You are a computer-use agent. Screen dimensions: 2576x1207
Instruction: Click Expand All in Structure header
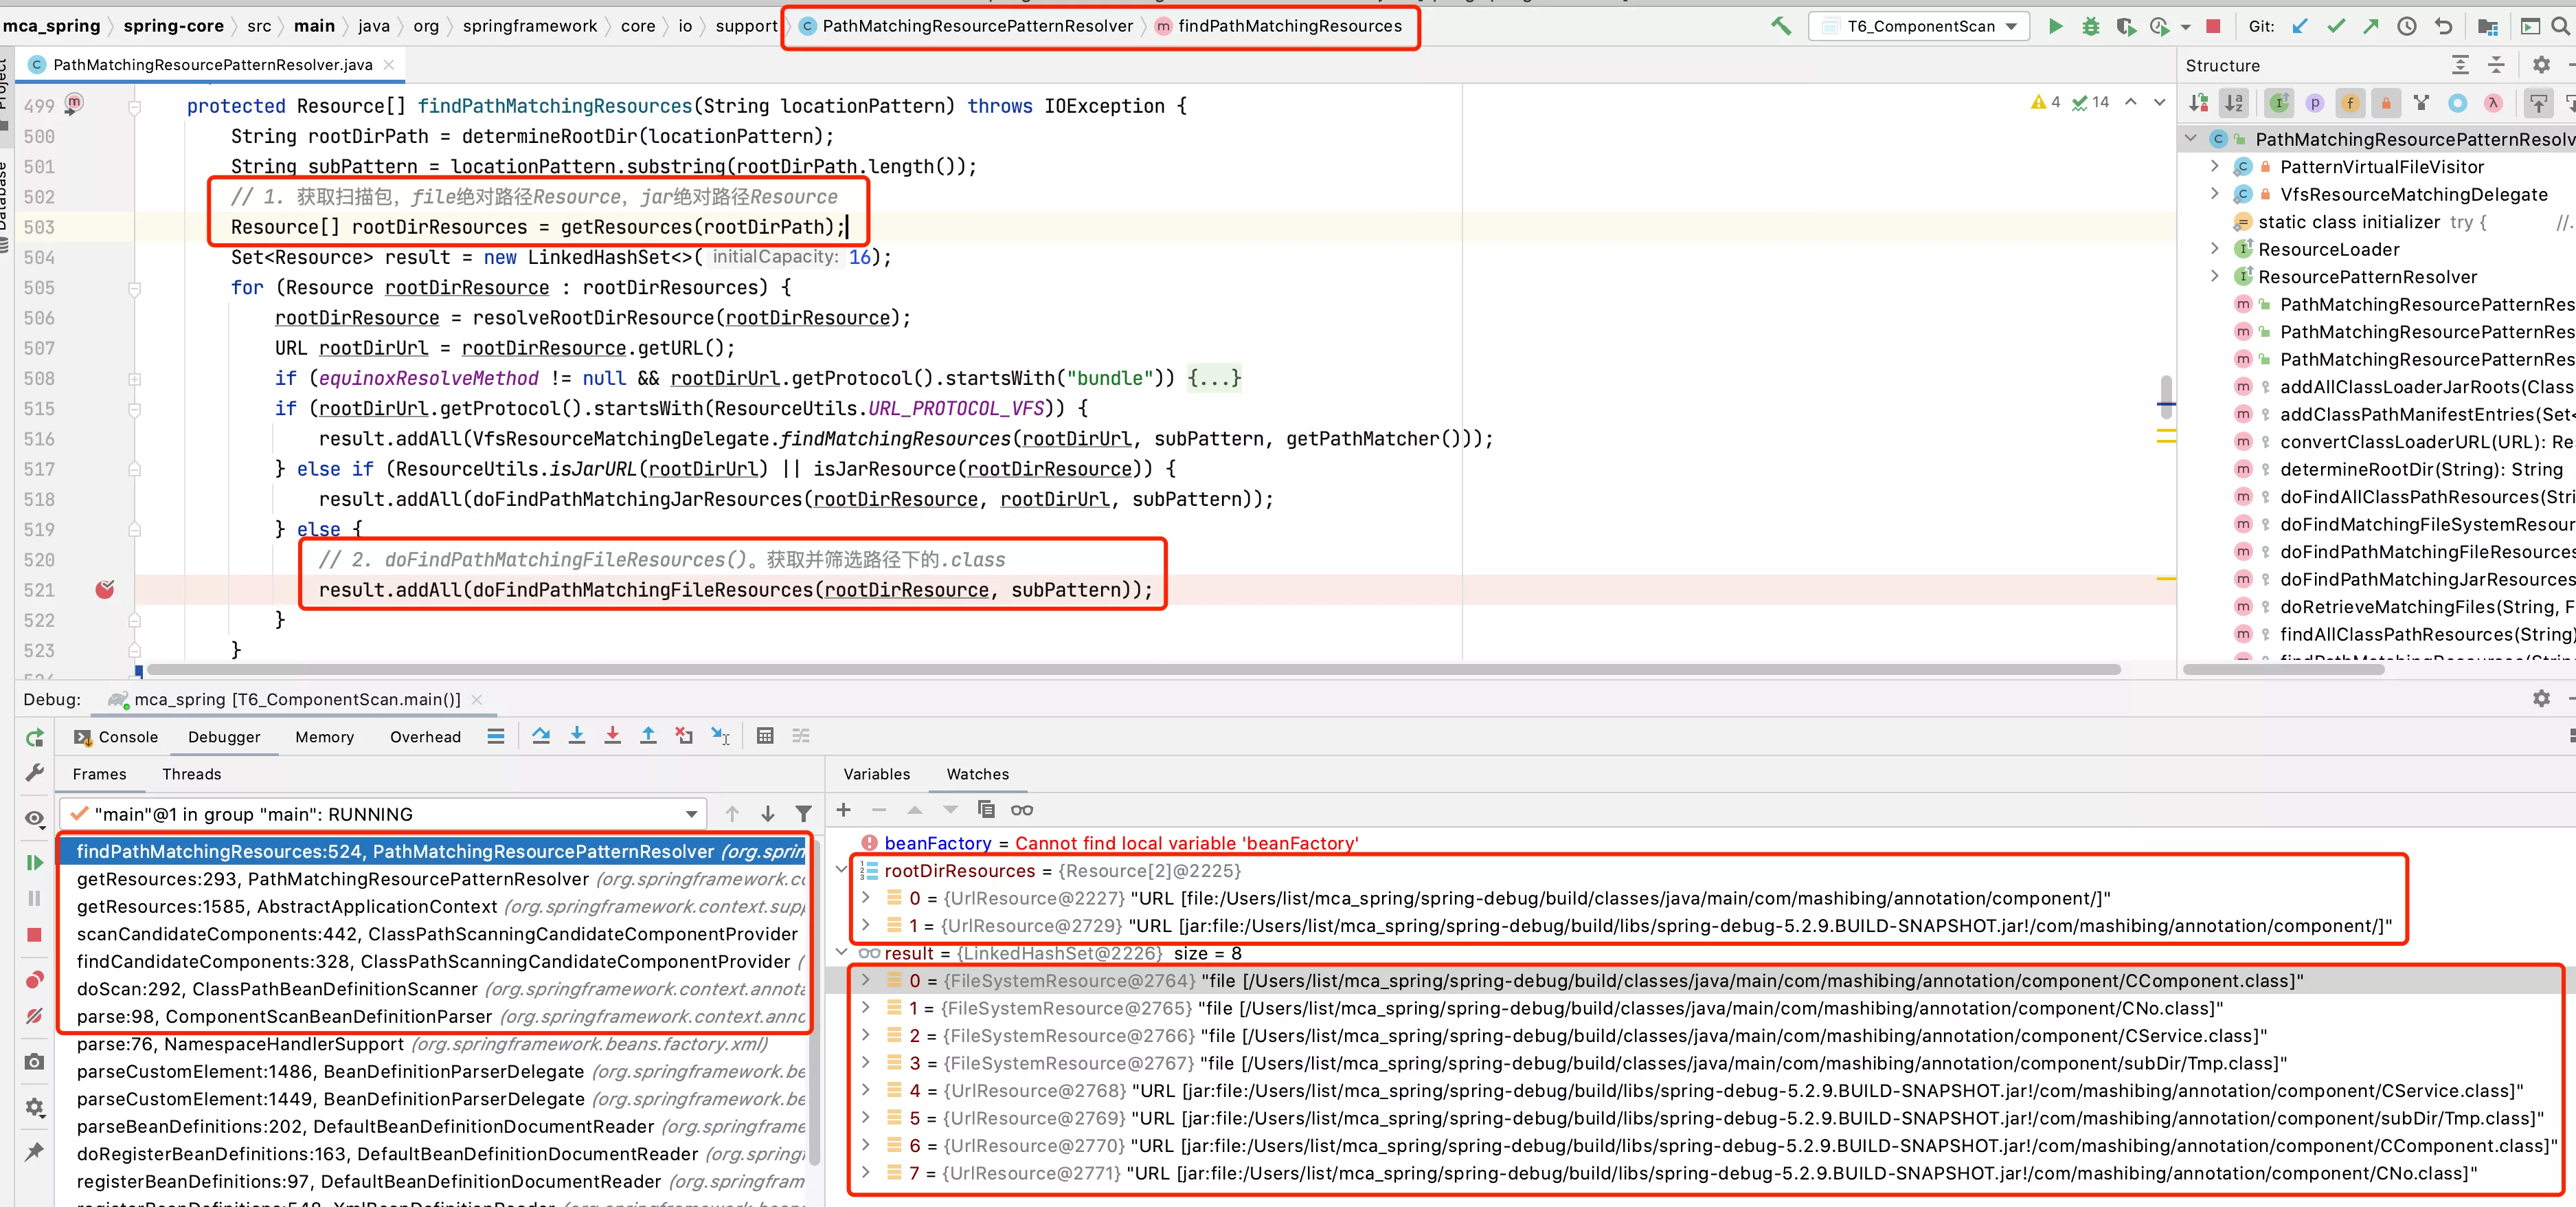point(2460,65)
